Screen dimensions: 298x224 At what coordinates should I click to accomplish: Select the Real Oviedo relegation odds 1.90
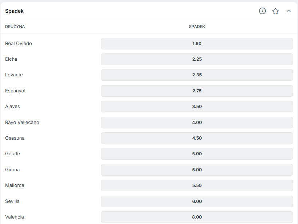click(197, 44)
